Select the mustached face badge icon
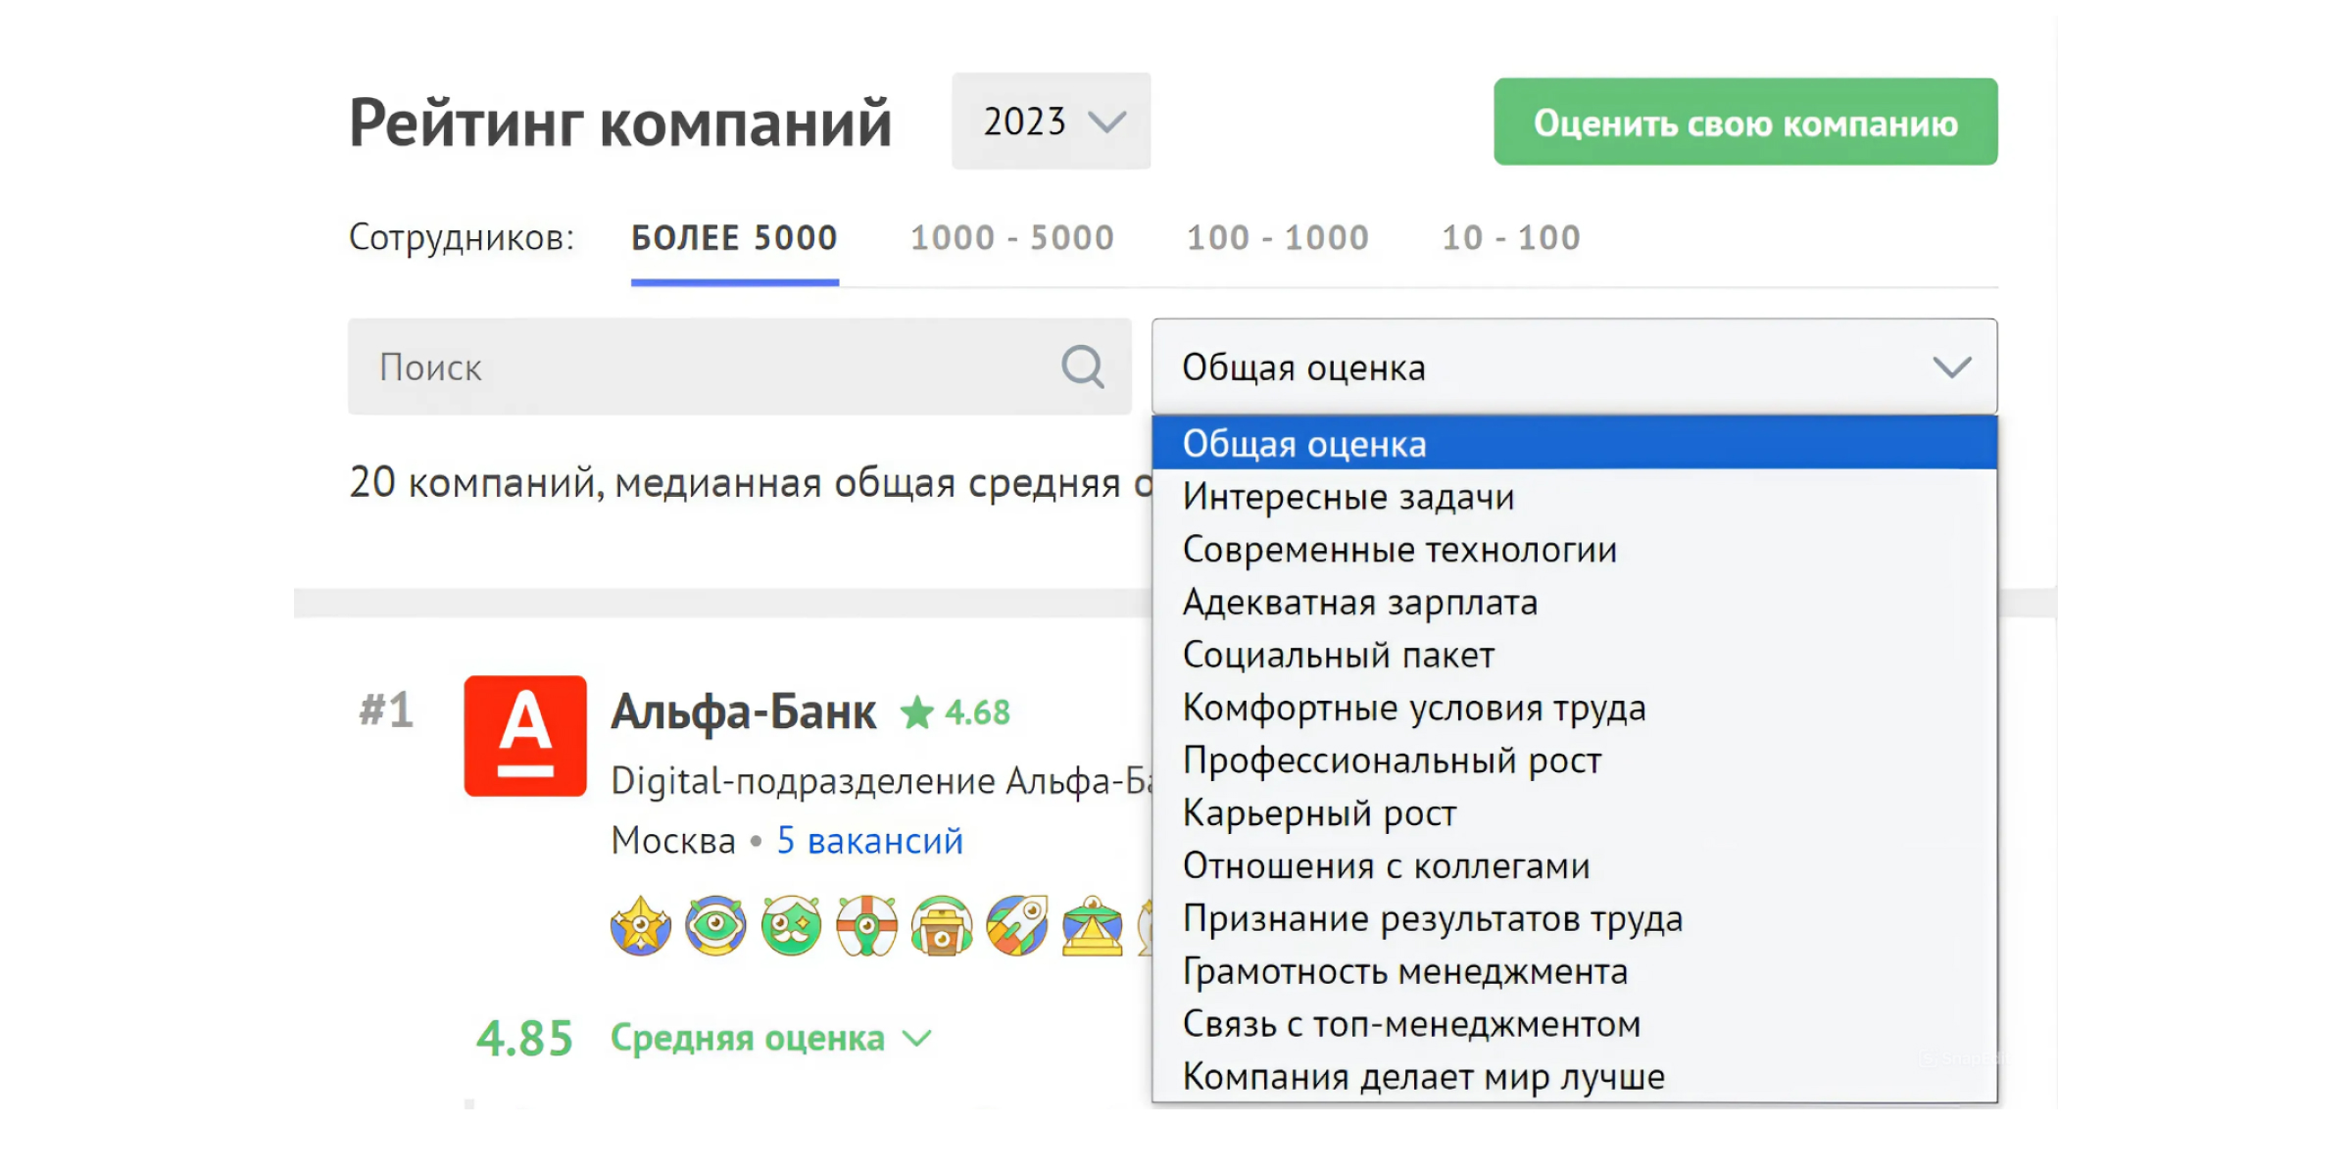This screenshot has width=2352, height=1176. 790,926
